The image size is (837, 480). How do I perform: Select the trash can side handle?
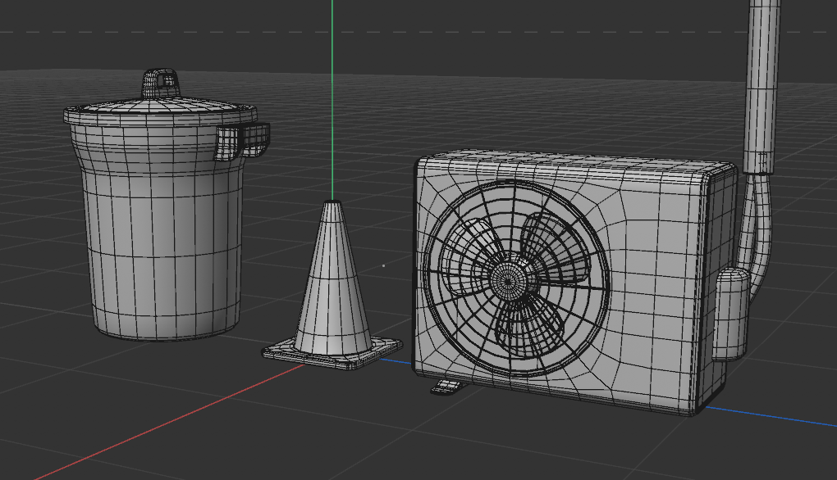click(242, 141)
